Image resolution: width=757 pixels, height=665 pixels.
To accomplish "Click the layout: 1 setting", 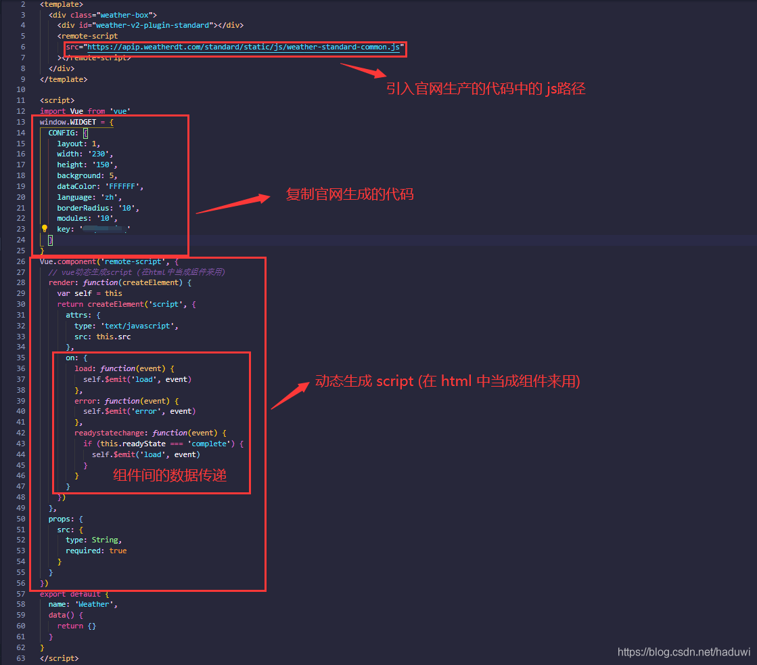I will point(78,144).
